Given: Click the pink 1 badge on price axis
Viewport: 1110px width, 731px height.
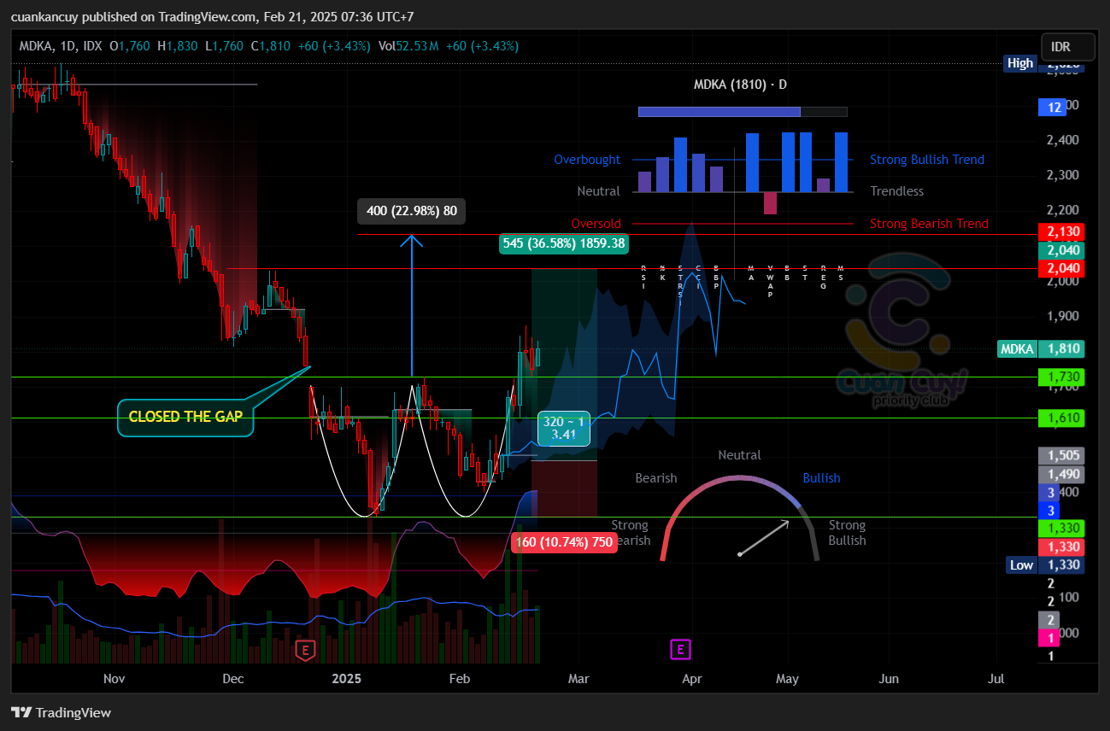Looking at the screenshot, I should (x=1050, y=638).
